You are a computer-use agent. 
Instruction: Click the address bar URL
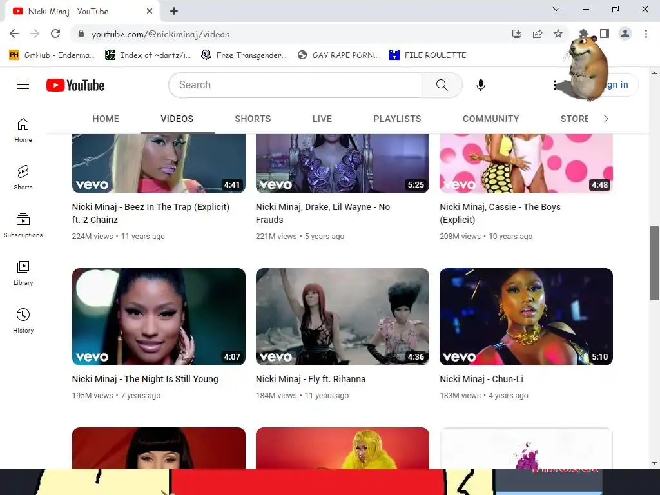coord(160,34)
